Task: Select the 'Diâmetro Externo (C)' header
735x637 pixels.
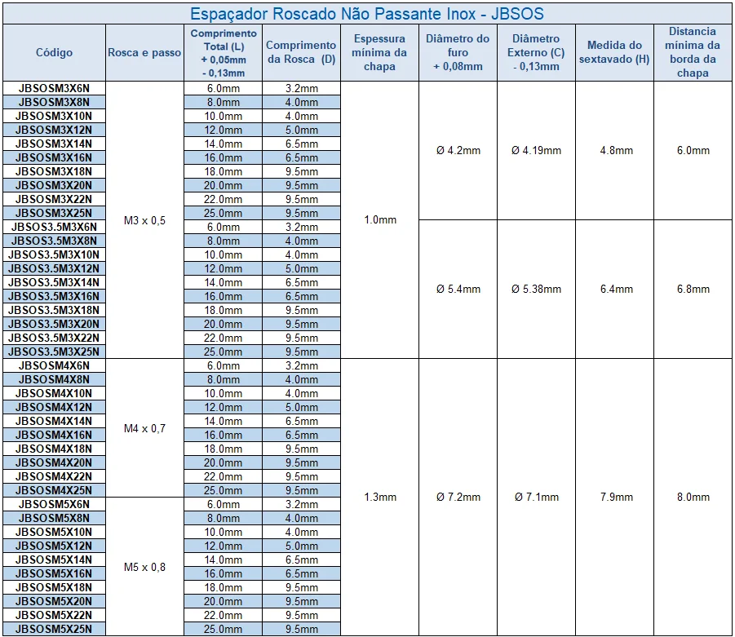Action: [536, 52]
